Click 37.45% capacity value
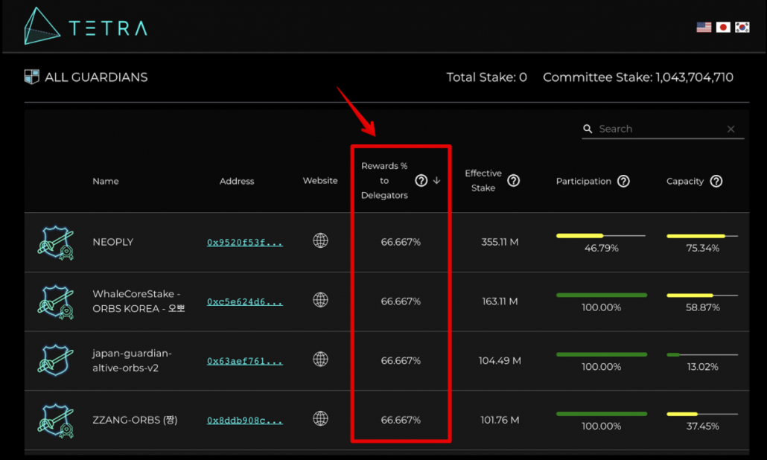Viewport: 767px width, 460px height. pos(702,427)
